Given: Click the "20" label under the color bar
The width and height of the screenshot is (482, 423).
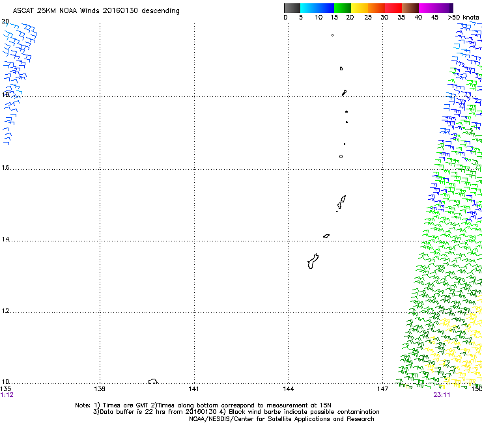Looking at the screenshot, I should (x=350, y=18).
